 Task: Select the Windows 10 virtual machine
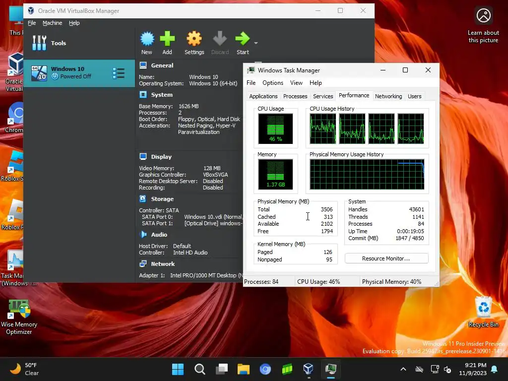click(x=79, y=73)
